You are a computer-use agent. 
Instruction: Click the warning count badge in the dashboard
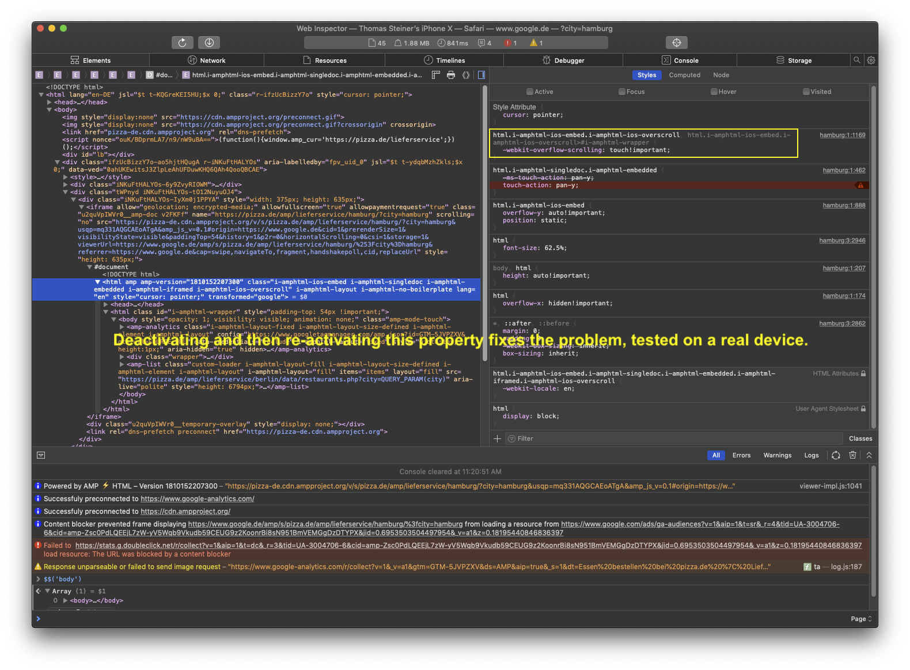537,43
